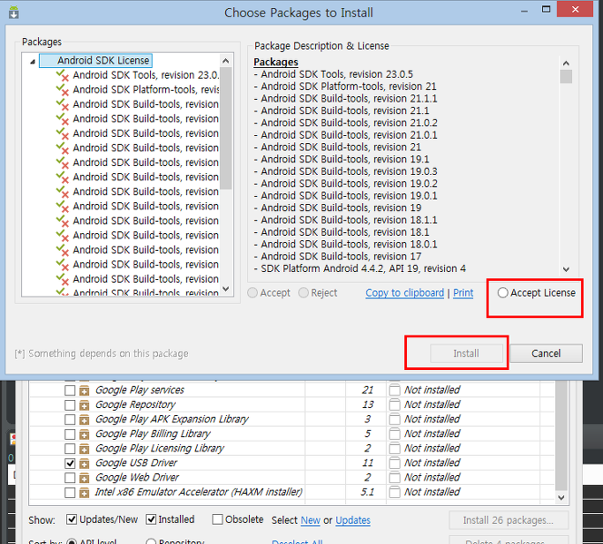This screenshot has height=544, width=603.
Task: Click the underlined Packages heading in description
Action: point(275,62)
